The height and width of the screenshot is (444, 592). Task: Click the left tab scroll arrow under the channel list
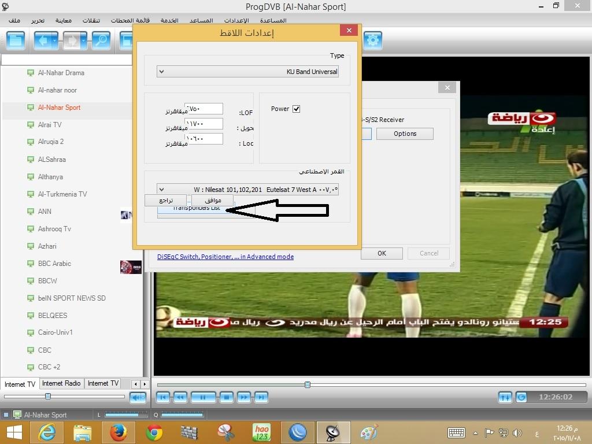[135, 384]
